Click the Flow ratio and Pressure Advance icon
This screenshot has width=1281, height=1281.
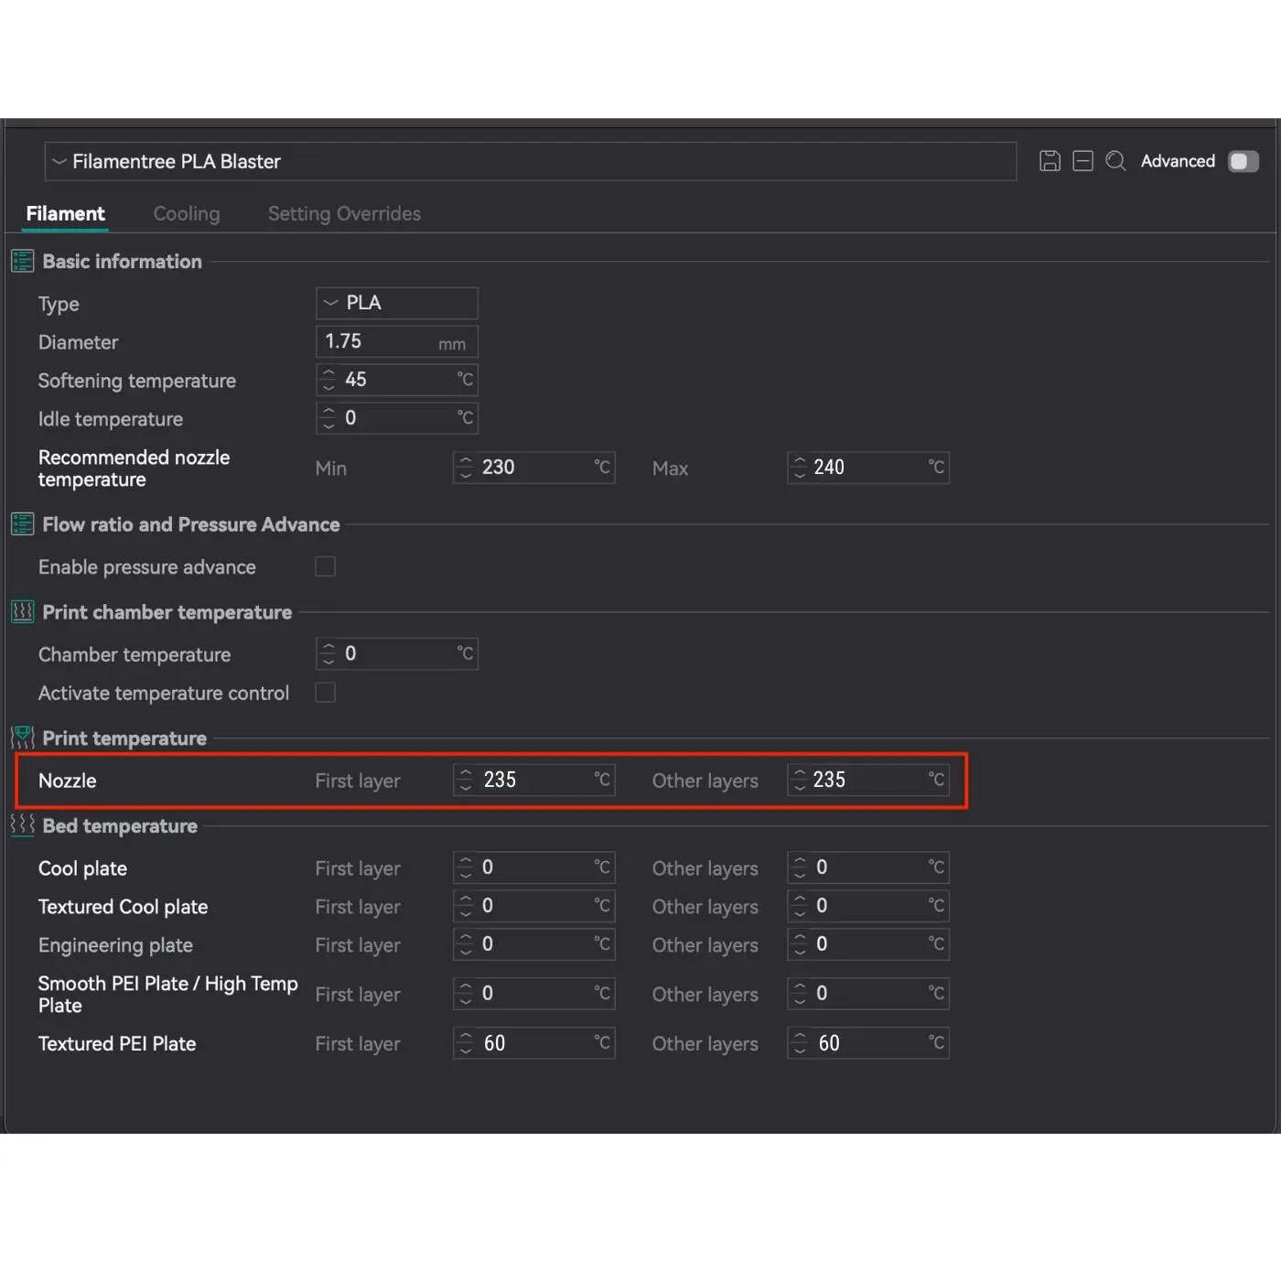tap(23, 524)
